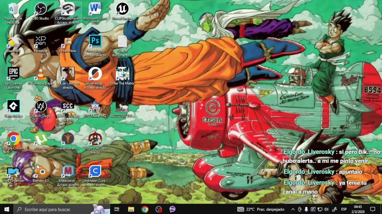Select the sh2pc desktop shortcut

95,143
